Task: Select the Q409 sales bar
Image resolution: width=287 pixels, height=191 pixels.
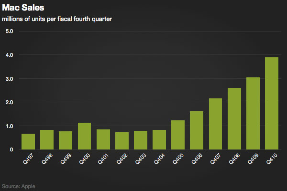Action: click(x=253, y=113)
